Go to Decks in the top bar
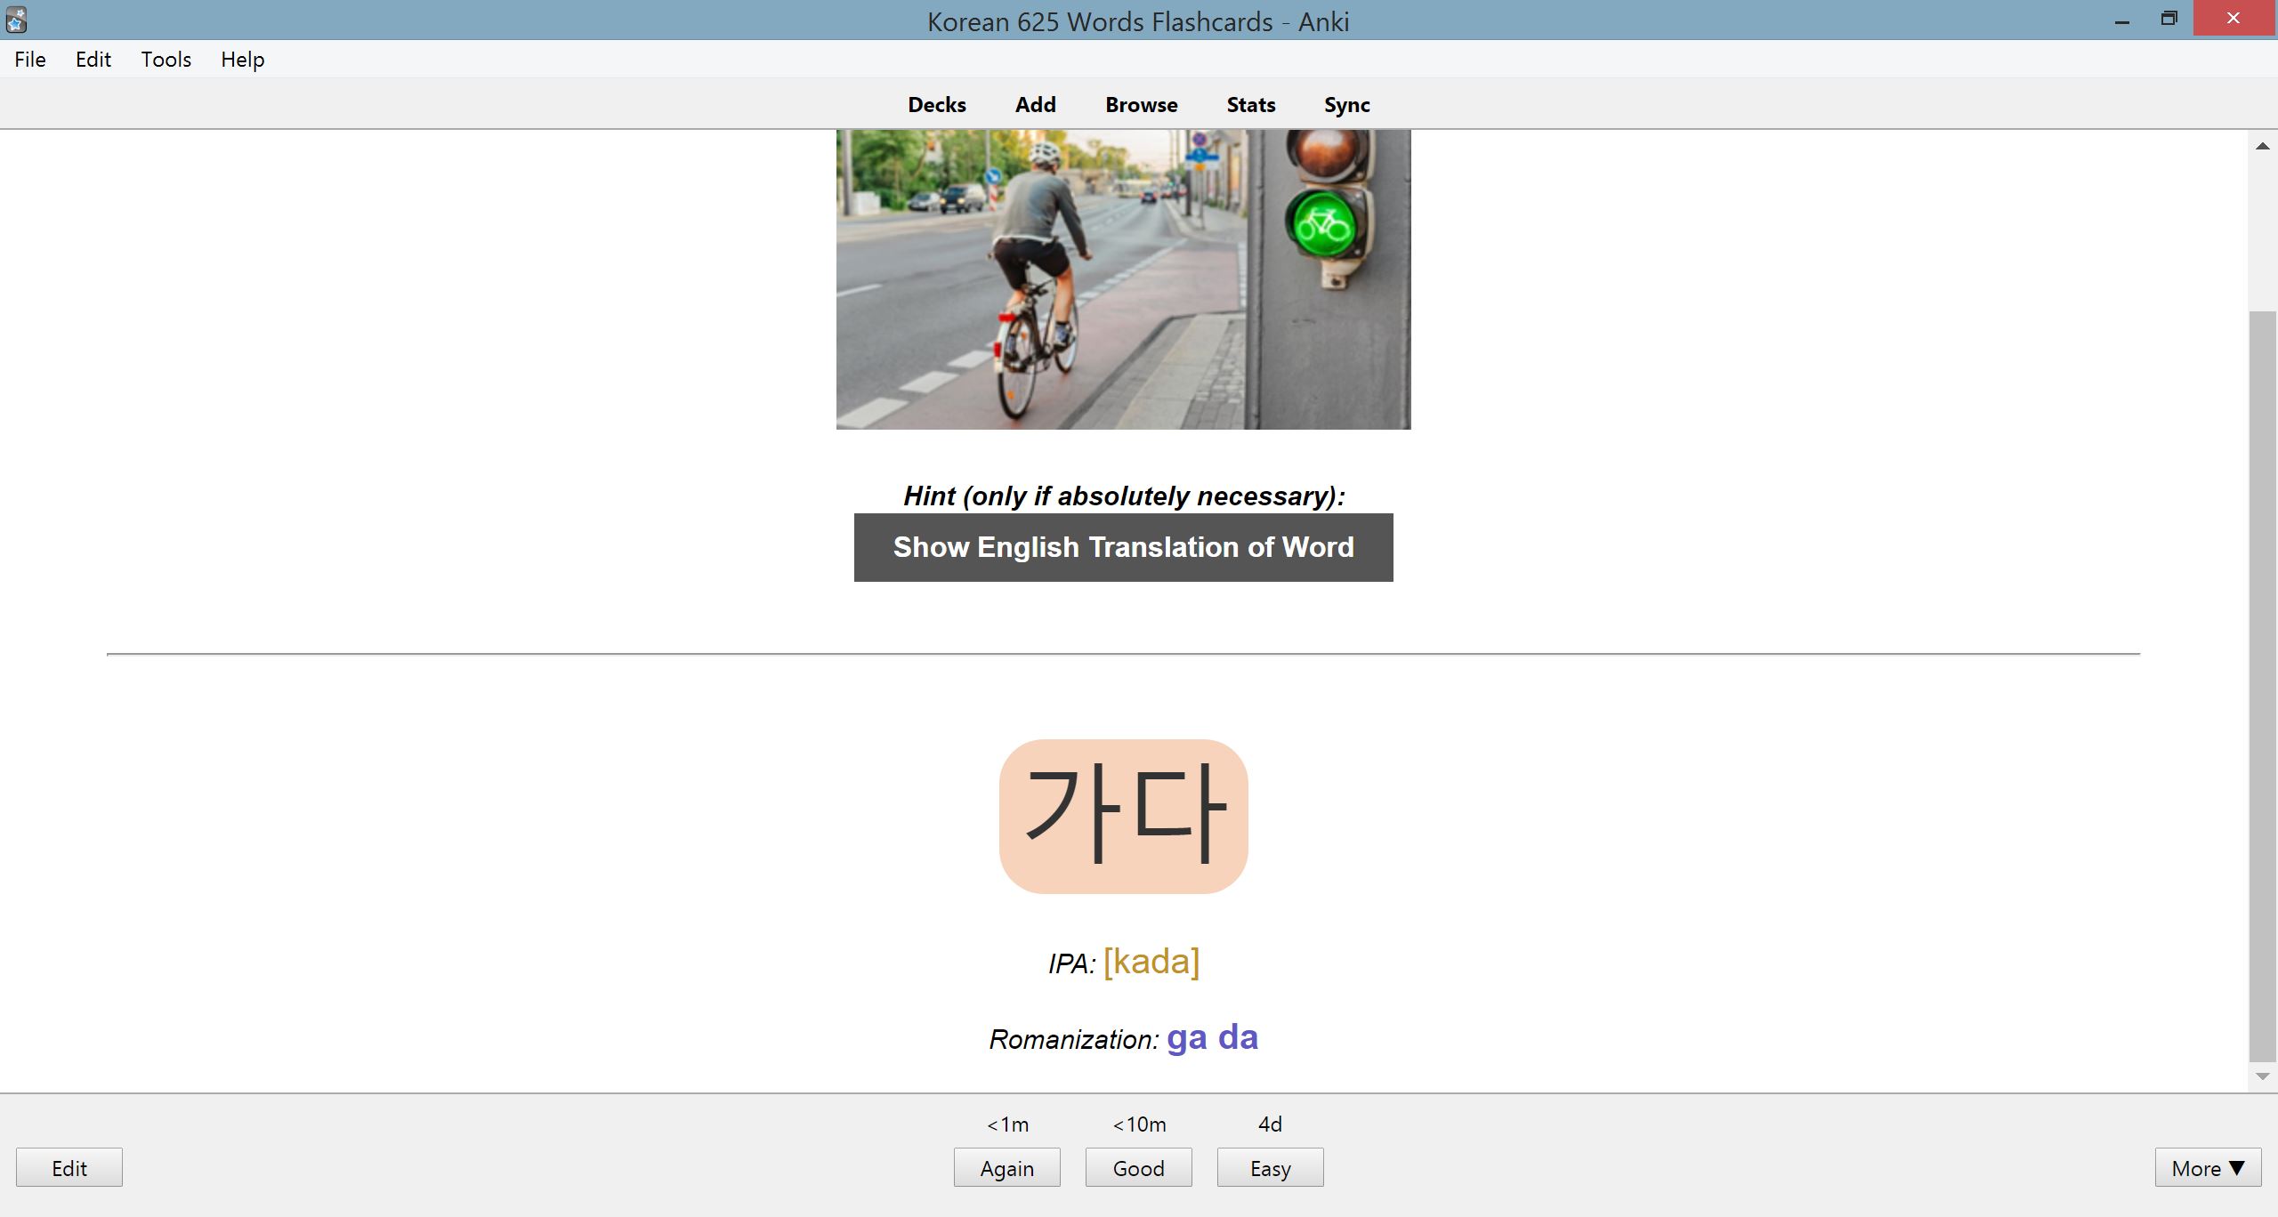2278x1217 pixels. (937, 105)
